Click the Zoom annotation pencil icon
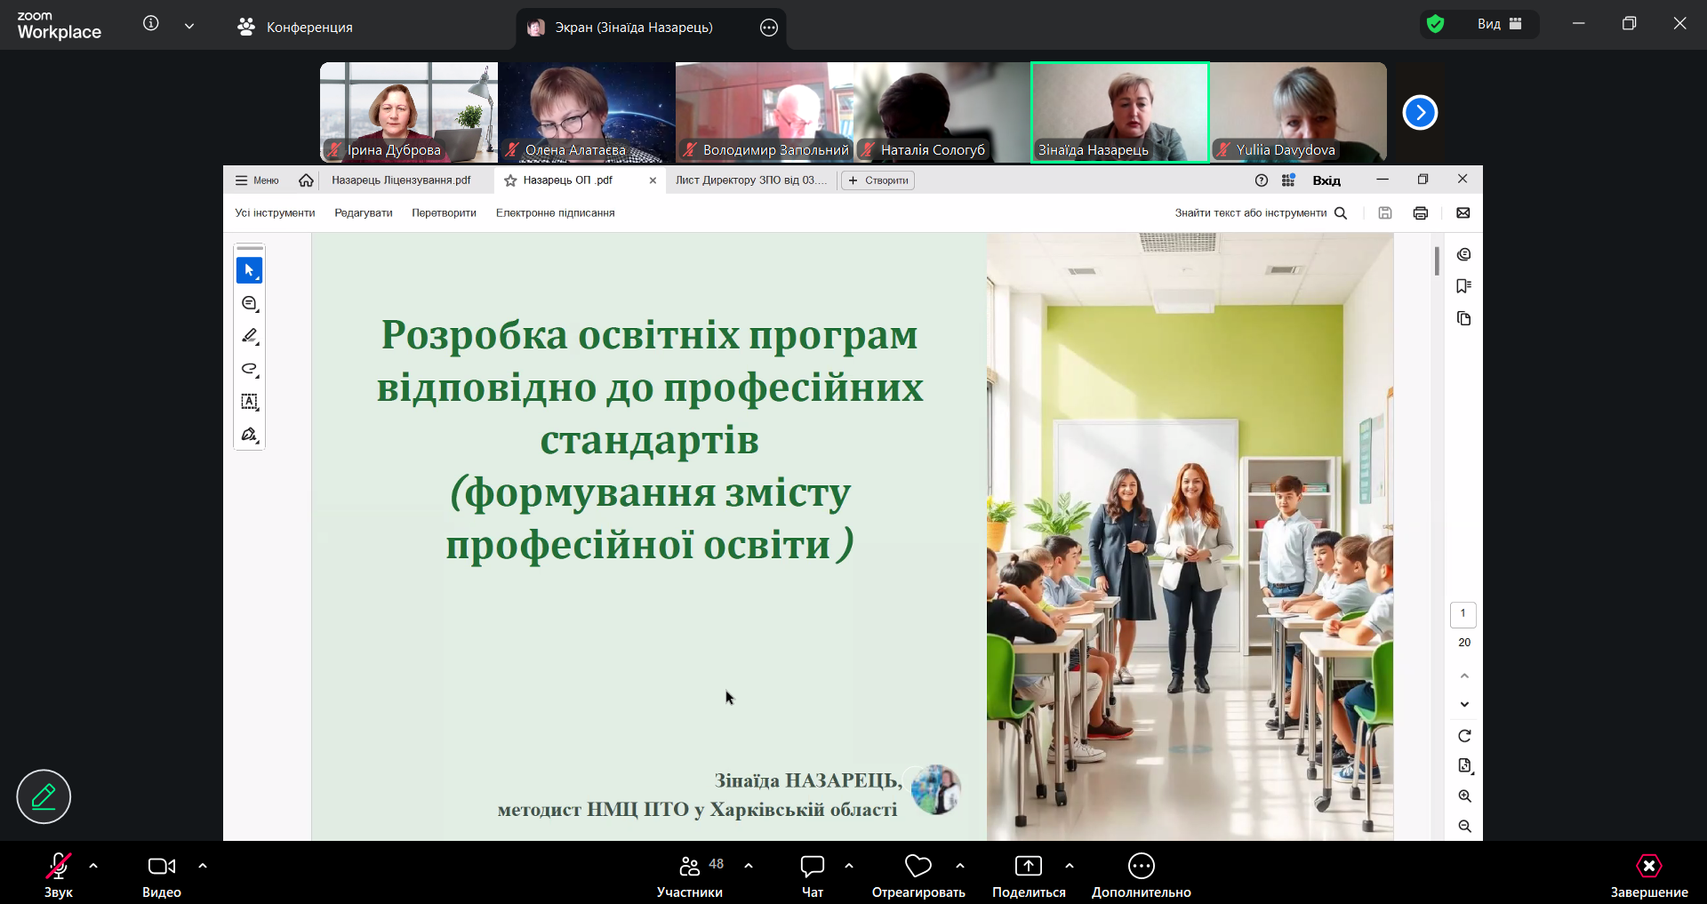 44,796
